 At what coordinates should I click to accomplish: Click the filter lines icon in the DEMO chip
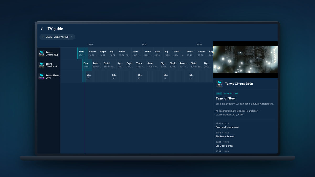pos(43,37)
